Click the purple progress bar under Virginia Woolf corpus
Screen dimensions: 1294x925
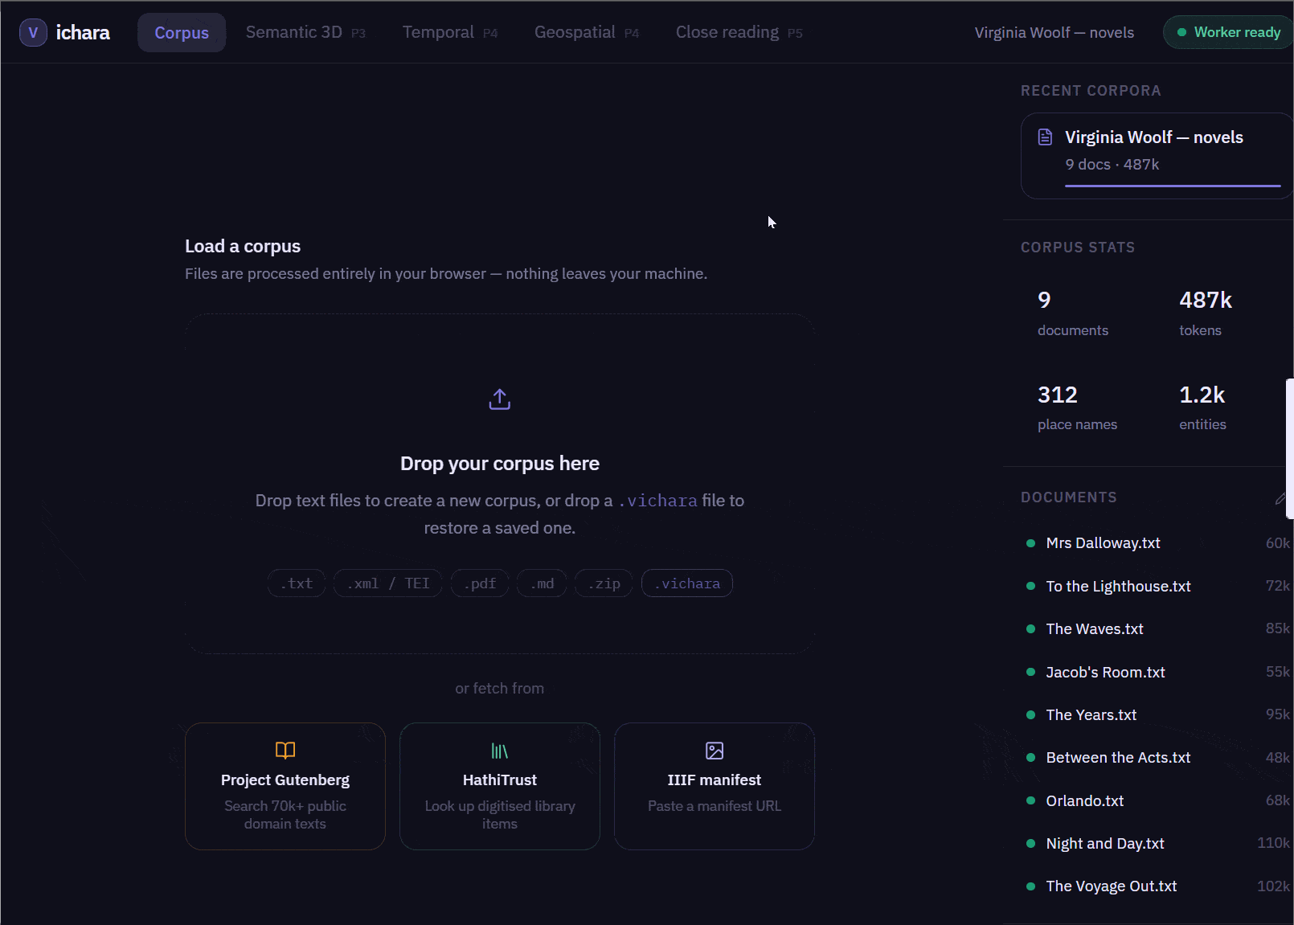coord(1172,186)
